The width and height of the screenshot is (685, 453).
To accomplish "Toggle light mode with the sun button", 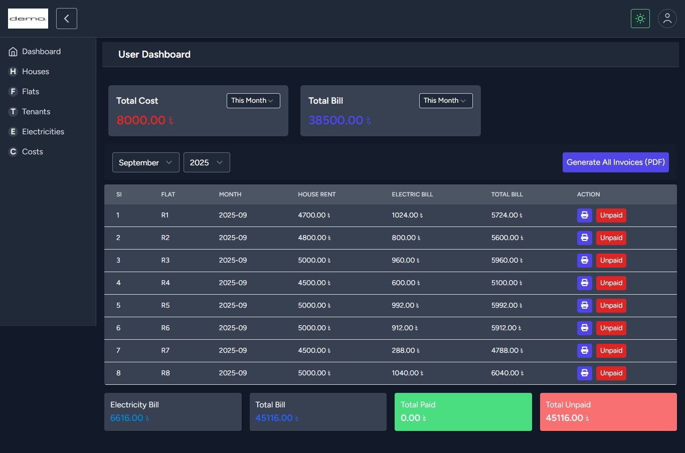I will coord(640,19).
